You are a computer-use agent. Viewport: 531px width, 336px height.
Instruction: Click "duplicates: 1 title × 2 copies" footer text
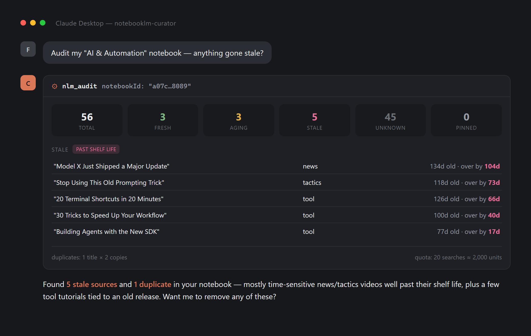[89, 257]
